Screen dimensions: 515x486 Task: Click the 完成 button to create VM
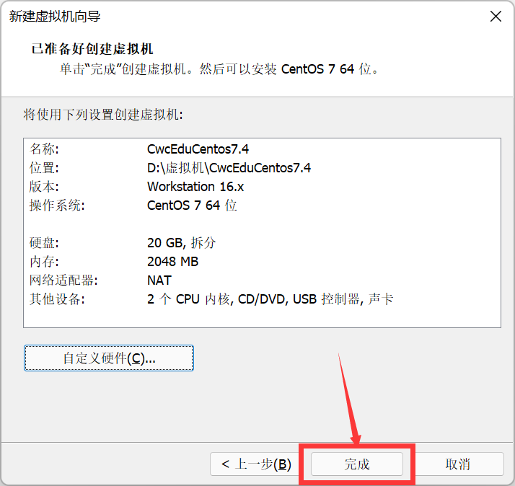(x=357, y=464)
